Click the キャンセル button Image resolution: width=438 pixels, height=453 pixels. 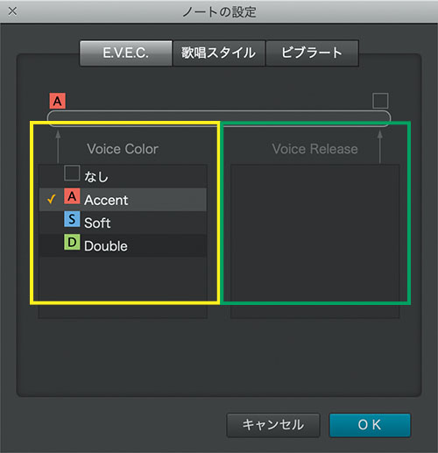pos(273,425)
